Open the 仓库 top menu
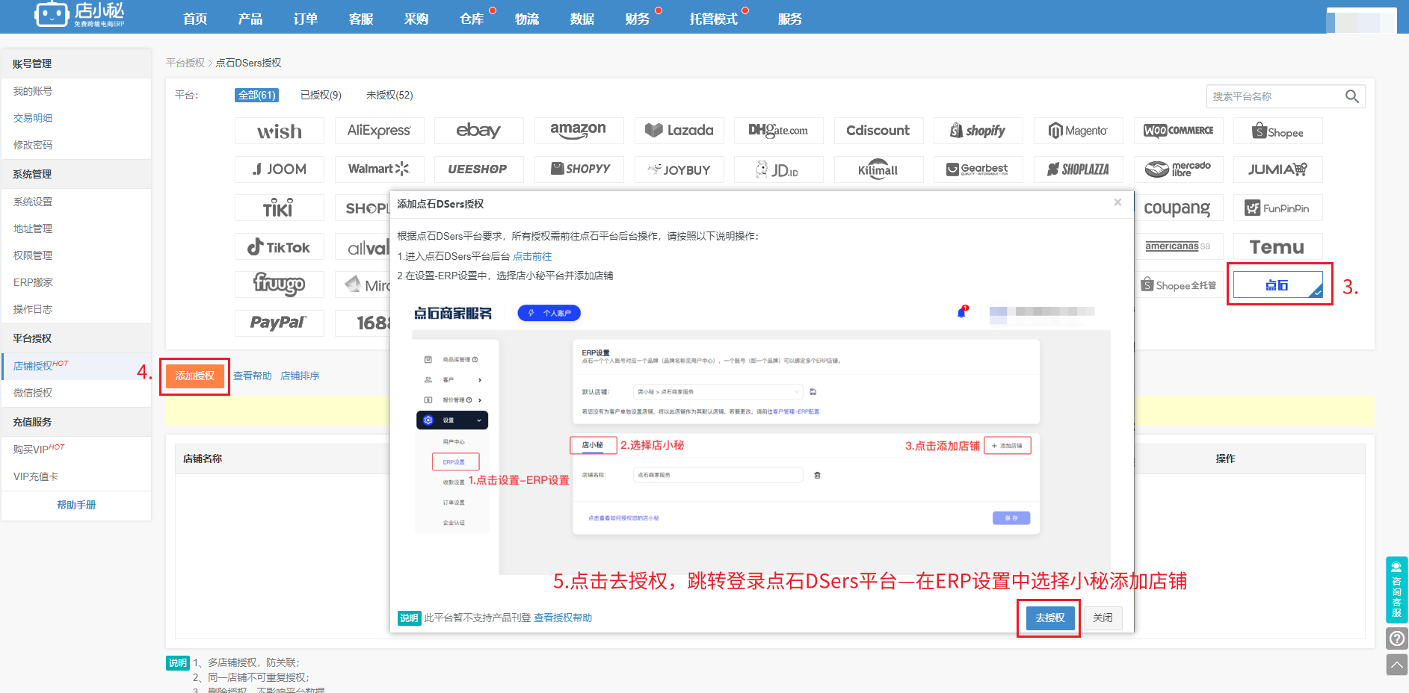 472,19
